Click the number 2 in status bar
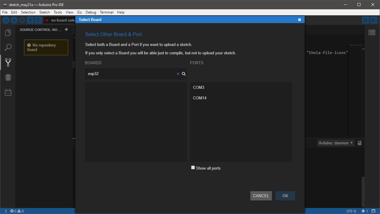Image resolution: width=380 pixels, height=214 pixels. pos(6,211)
